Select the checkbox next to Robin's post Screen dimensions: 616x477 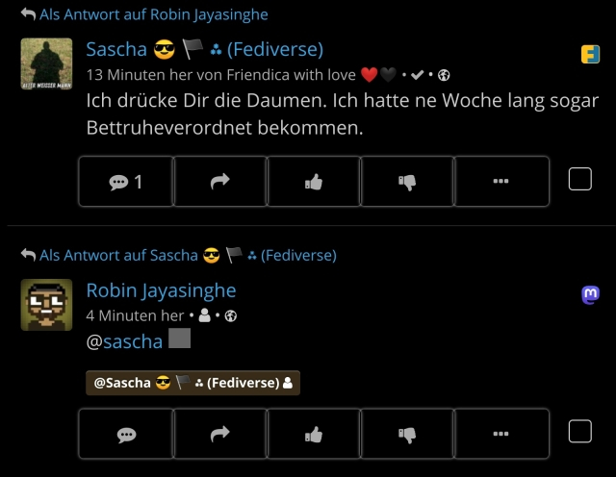coord(579,432)
